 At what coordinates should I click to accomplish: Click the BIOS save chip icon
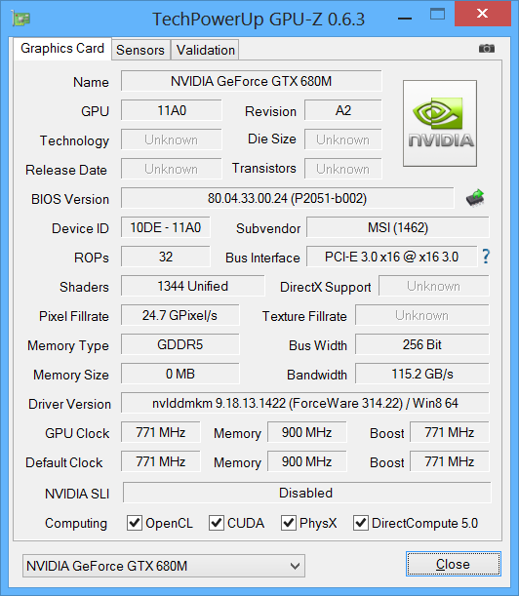tap(475, 198)
